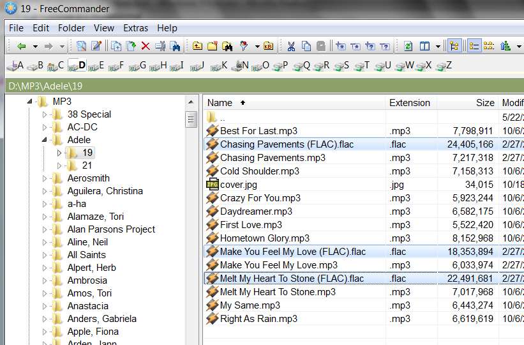Click the sort order icon
524x345 pixels.
505,46
